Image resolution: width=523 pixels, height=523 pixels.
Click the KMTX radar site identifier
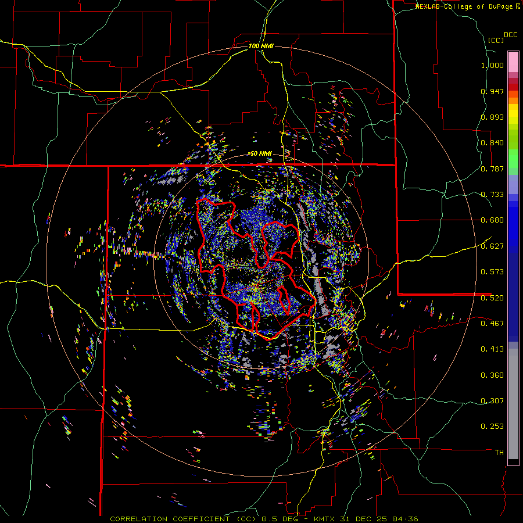coord(325,519)
